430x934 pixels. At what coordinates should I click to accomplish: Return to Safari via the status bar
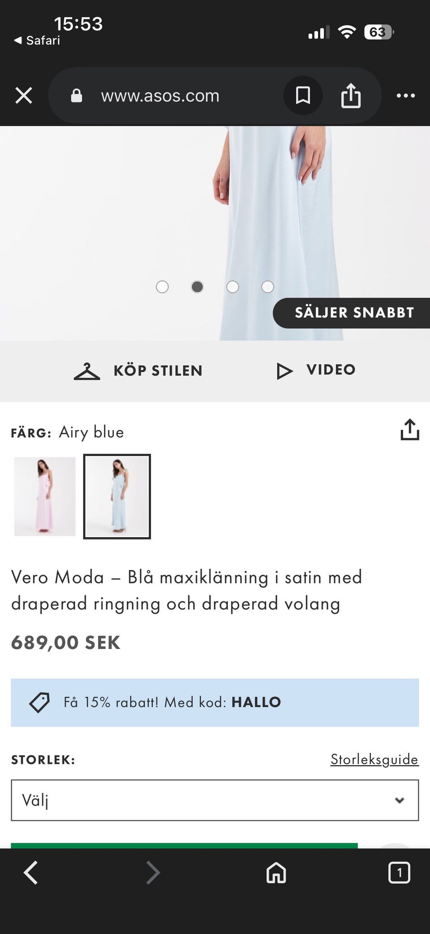point(37,40)
